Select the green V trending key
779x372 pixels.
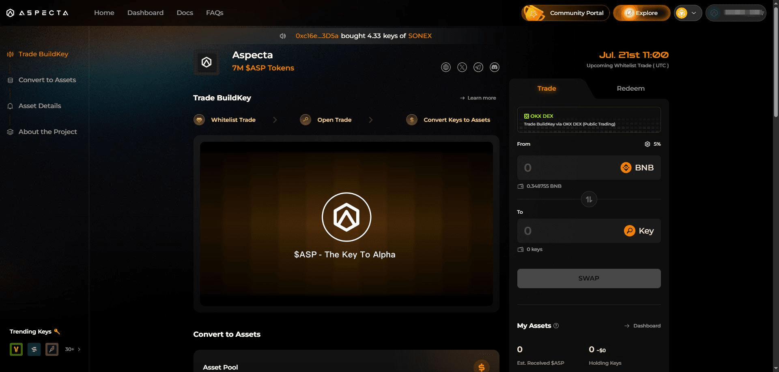[16, 349]
